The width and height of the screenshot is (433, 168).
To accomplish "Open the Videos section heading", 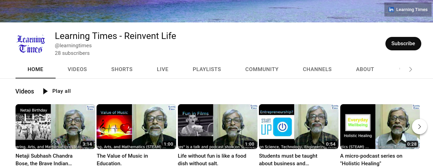I will (x=25, y=91).
